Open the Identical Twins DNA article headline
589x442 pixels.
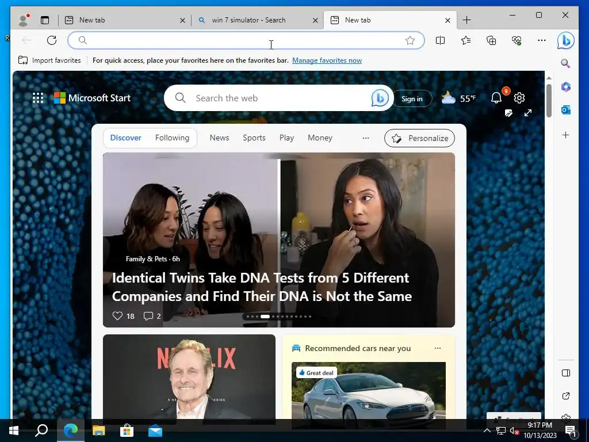pos(262,287)
